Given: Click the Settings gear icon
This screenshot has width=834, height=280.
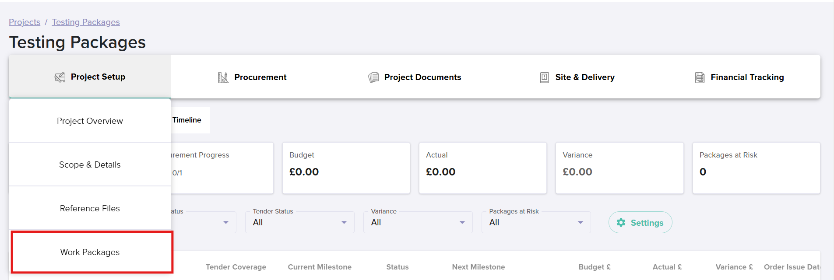Looking at the screenshot, I should (621, 223).
